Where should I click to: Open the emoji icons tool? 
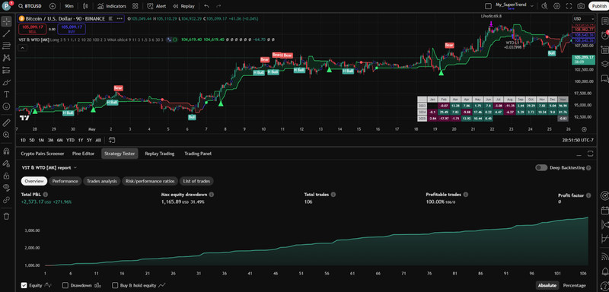pos(6,106)
